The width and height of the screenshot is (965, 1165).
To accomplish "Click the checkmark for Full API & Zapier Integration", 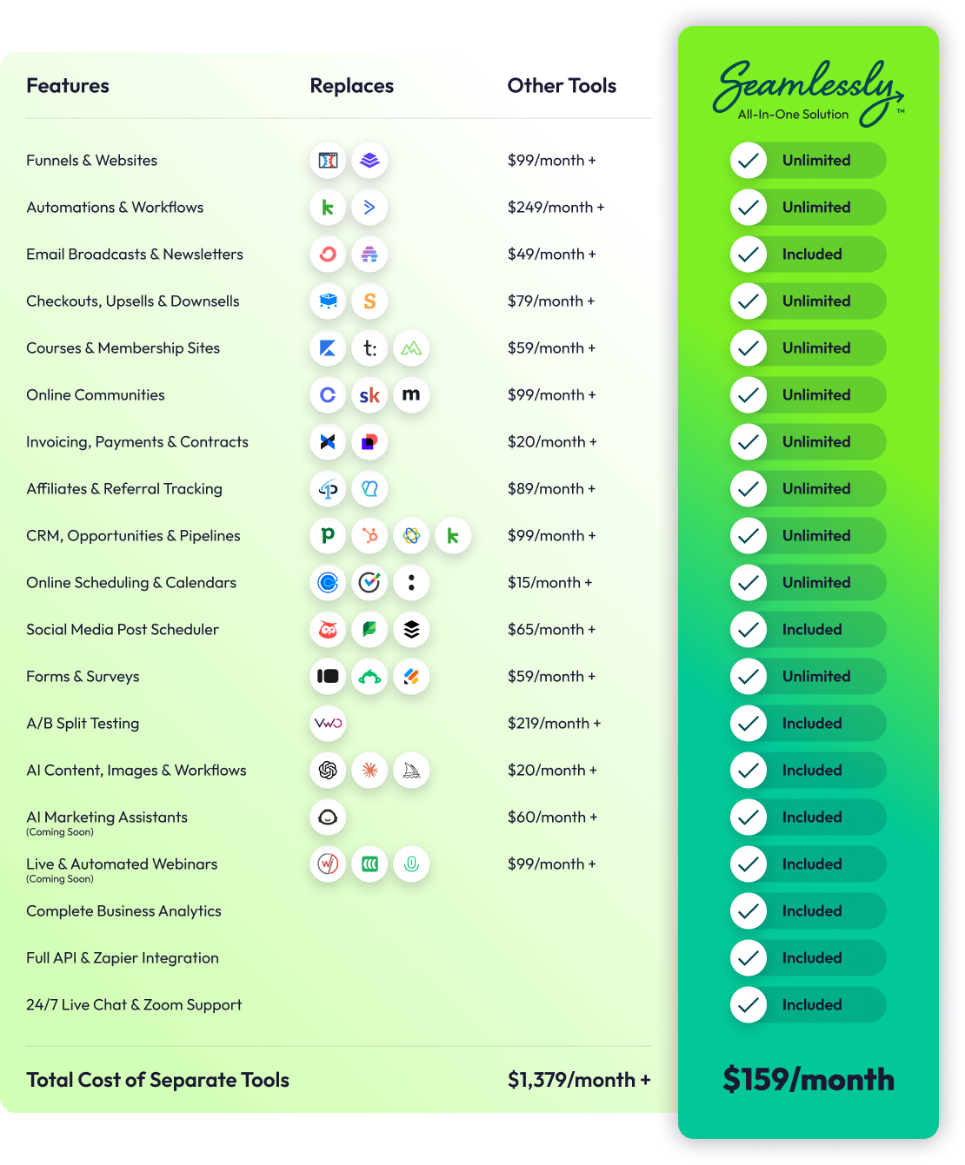I will (x=749, y=958).
